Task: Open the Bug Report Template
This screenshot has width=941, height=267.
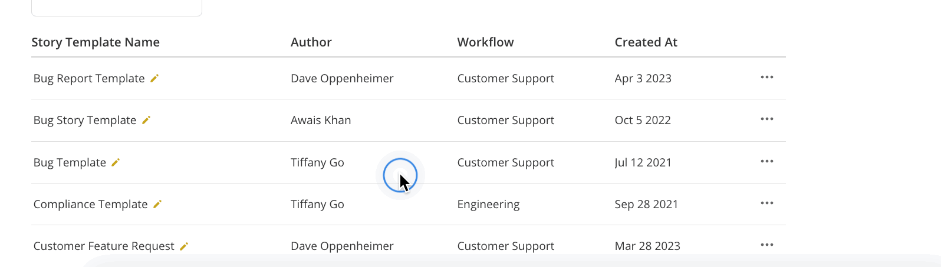Action: [x=89, y=78]
